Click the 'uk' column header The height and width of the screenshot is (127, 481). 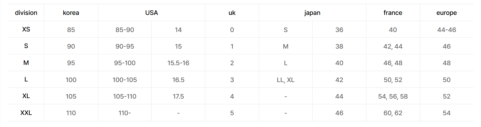(232, 13)
